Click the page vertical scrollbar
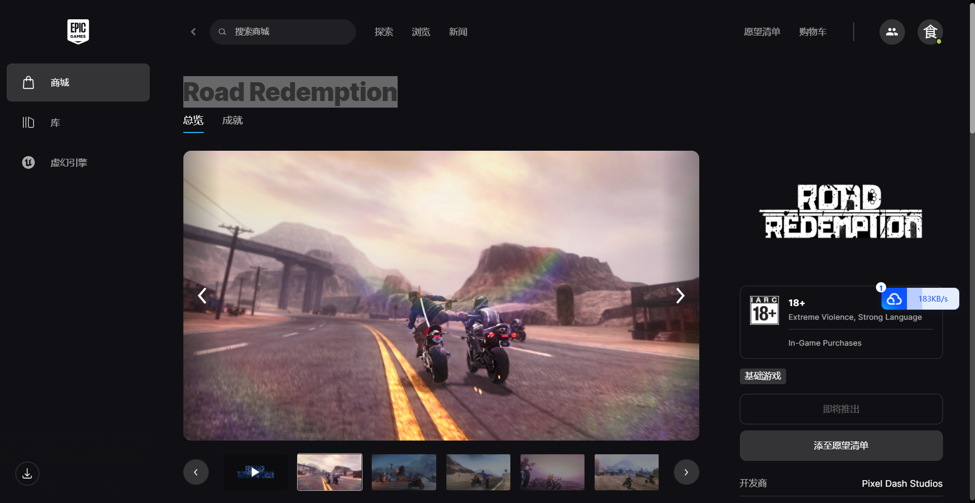 pos(972,69)
